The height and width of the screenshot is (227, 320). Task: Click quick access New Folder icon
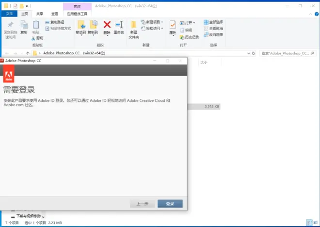click(x=21, y=6)
